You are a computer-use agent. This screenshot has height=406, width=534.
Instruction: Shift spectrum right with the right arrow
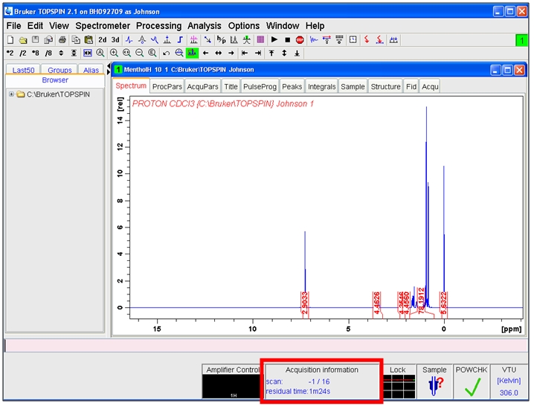pyautogui.click(x=231, y=53)
